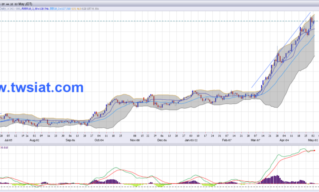319x192 pixels.
Task: Select the blue diagonal uptrend line
Action: pos(281,50)
